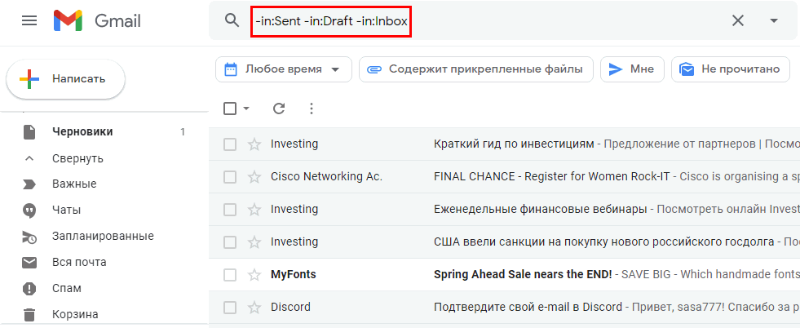Click sender name MyFonts
This screenshot has width=800, height=328.
[294, 275]
